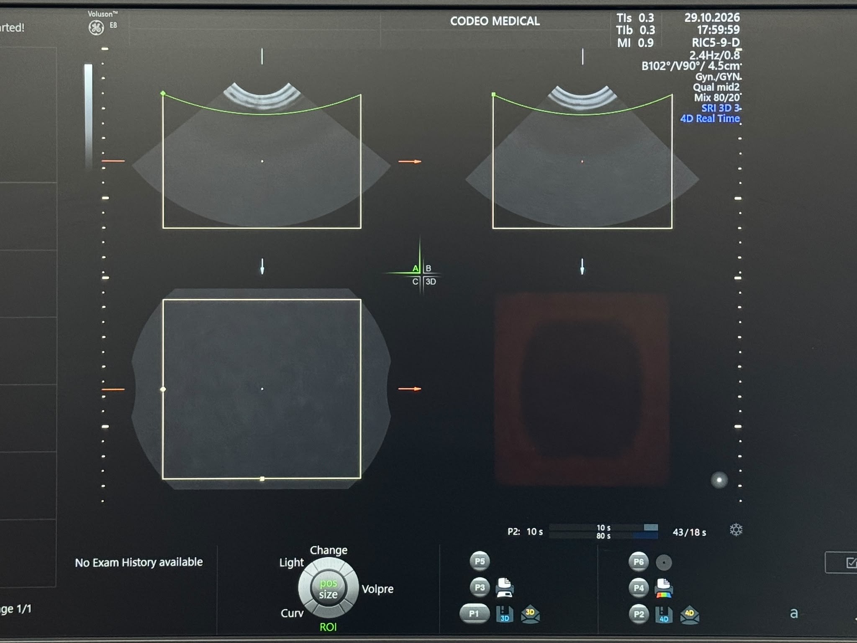The image size is (857, 643).
Task: Click the P1 programmable button
Action: [474, 614]
